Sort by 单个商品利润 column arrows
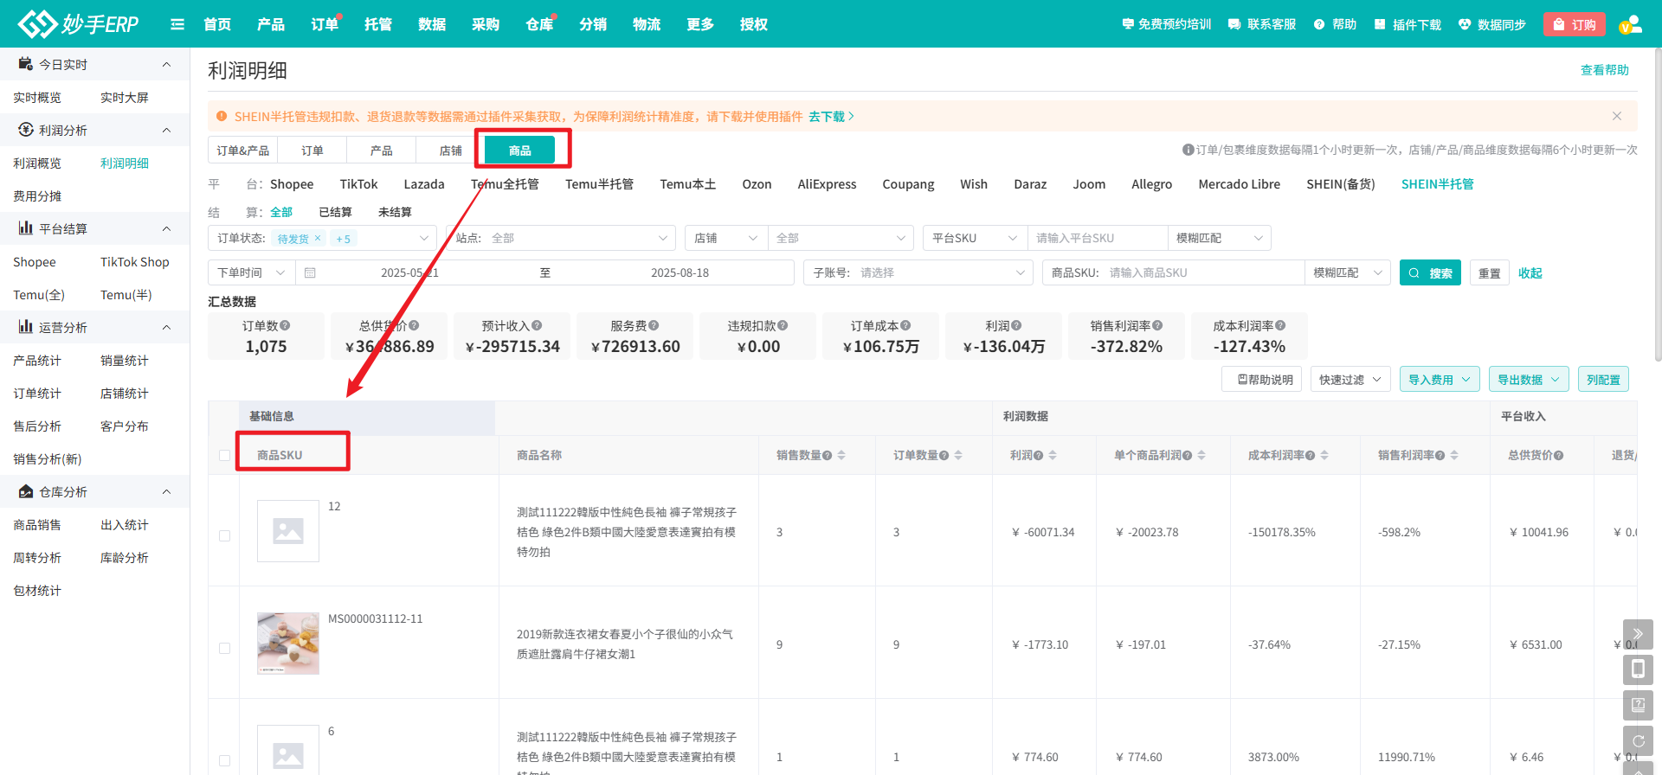This screenshot has width=1662, height=775. 1201,455
